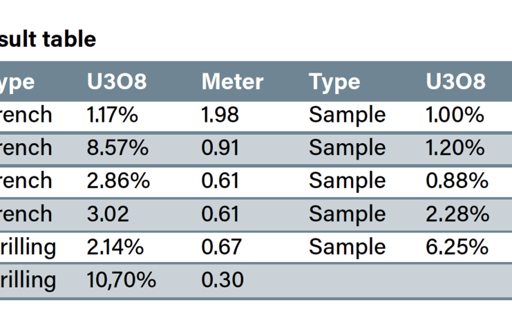Click the result table heading text
Image resolution: width=512 pixels, height=336 pixels.
point(48,40)
